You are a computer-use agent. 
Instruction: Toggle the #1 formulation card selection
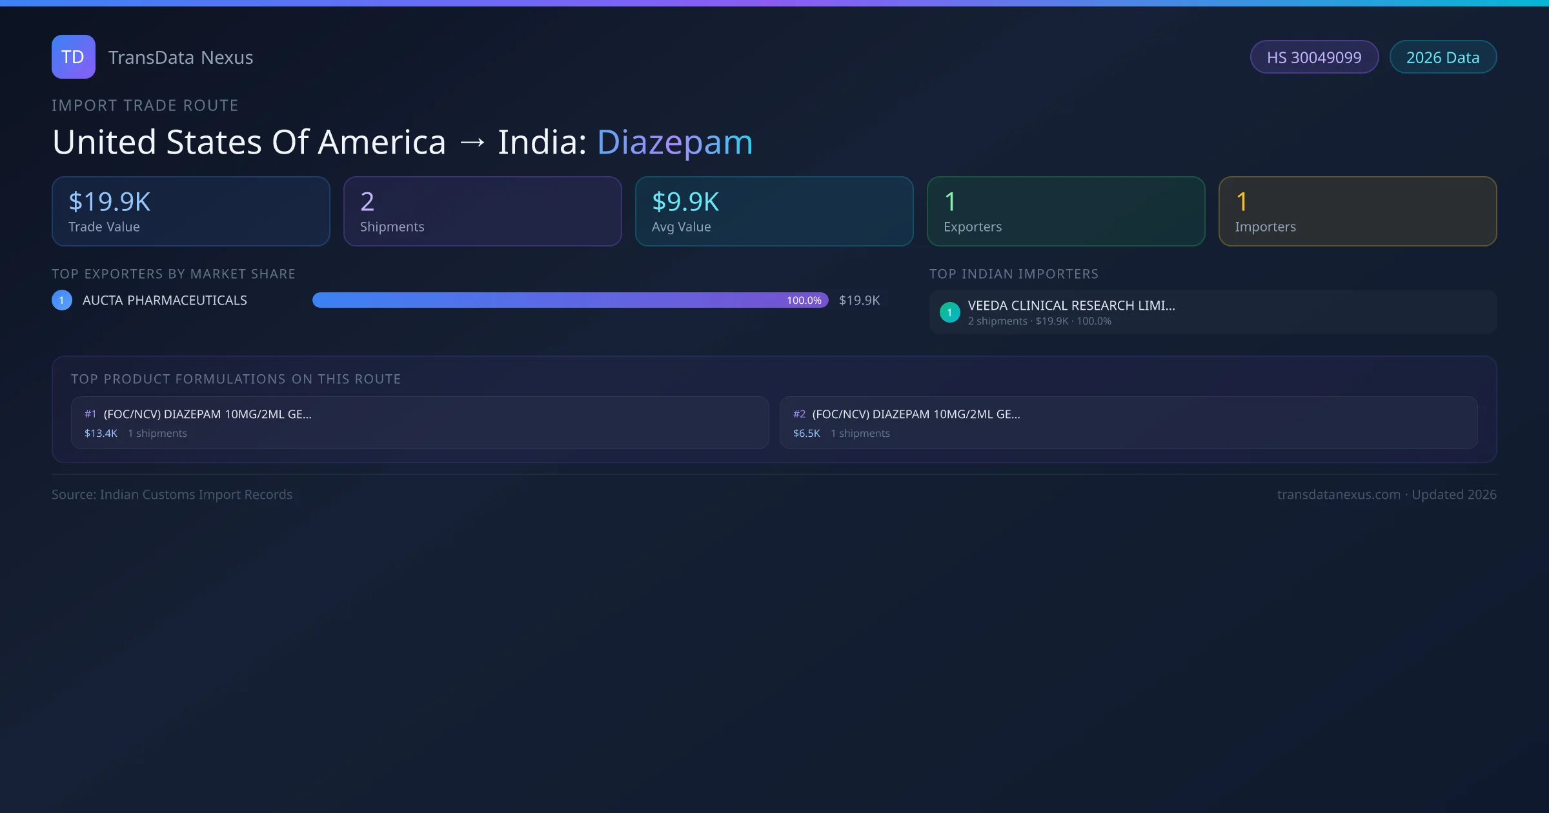click(418, 423)
